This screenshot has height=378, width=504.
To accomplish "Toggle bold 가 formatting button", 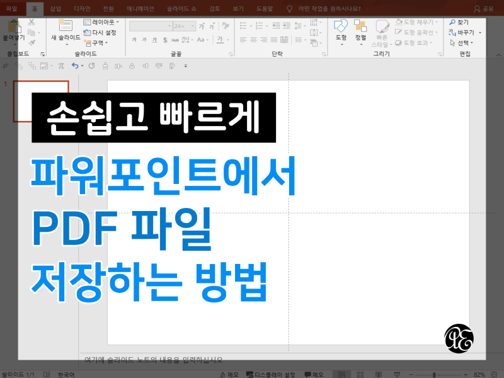I will pyautogui.click(x=134, y=40).
